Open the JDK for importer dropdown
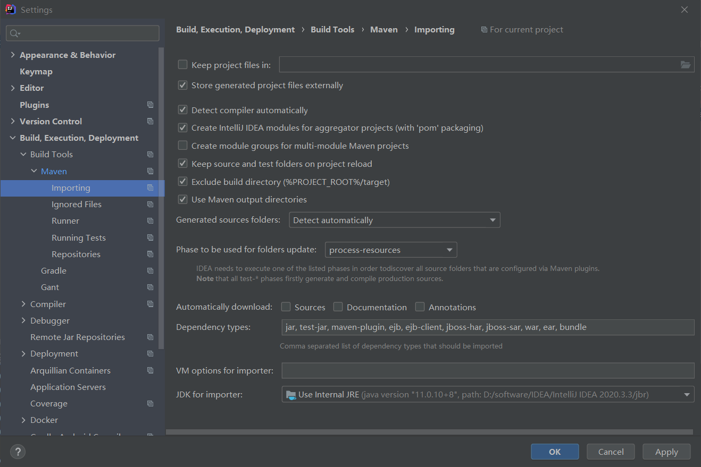The image size is (701, 467). tap(488, 394)
